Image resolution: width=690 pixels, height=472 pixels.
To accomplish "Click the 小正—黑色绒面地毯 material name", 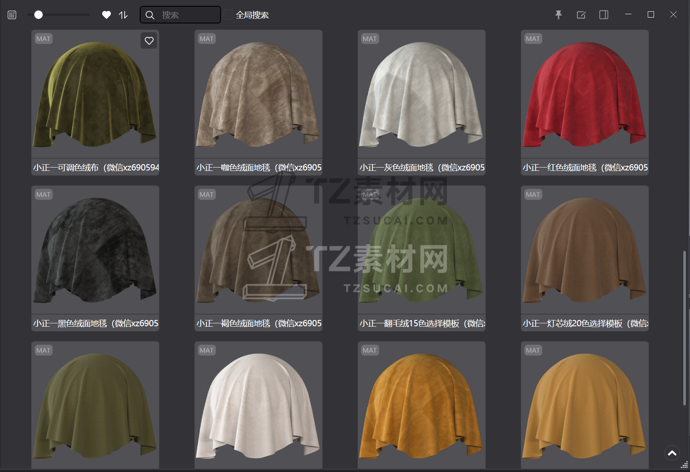I will tap(96, 323).
